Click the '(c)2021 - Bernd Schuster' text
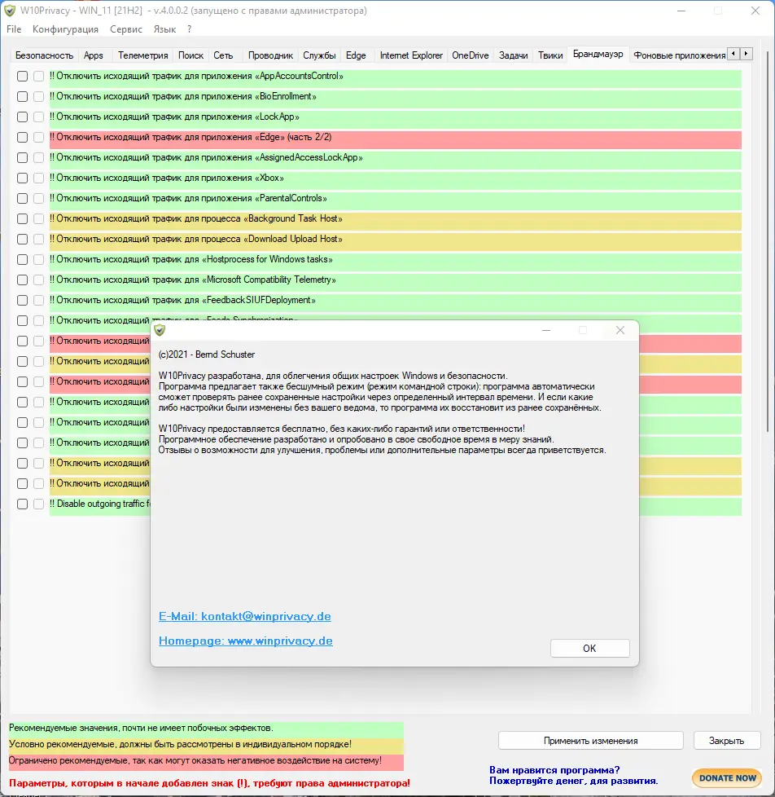This screenshot has height=797, width=775. 207,354
